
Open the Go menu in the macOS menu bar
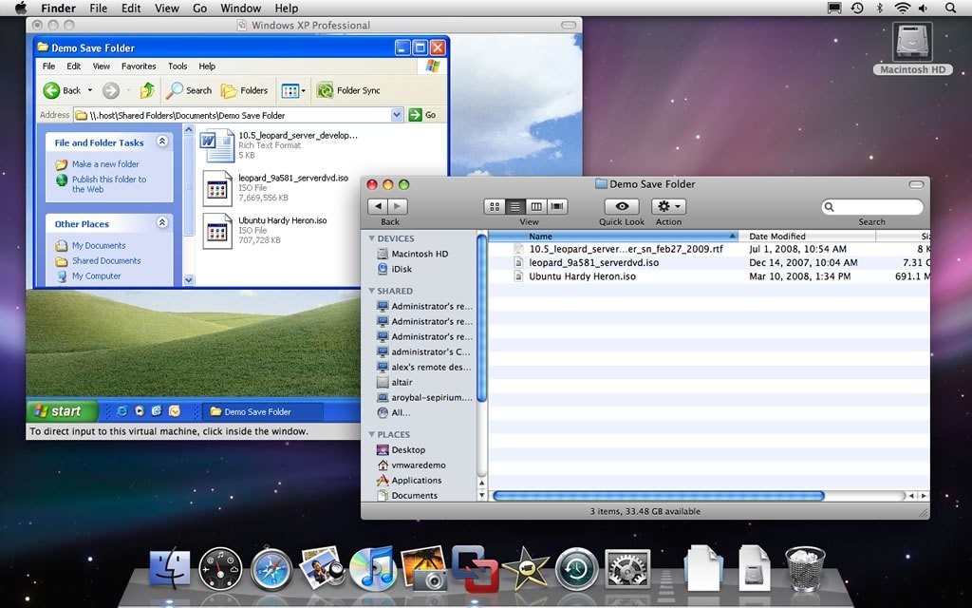pos(199,8)
